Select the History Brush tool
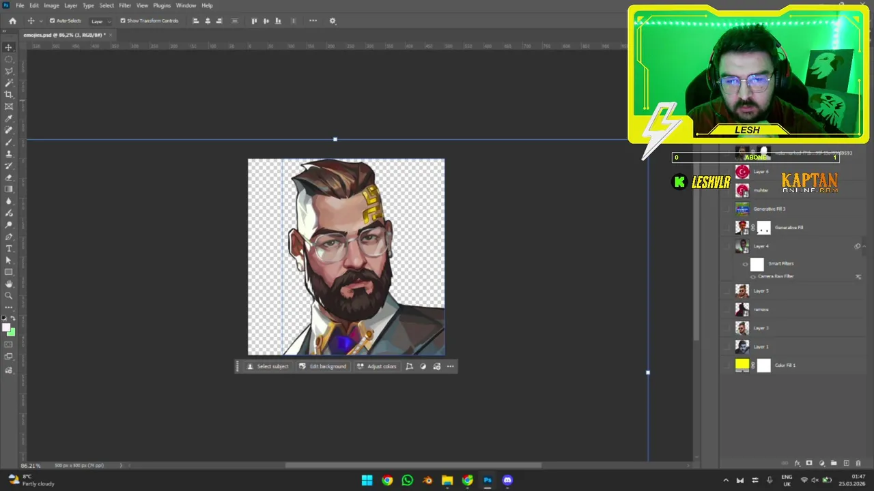The width and height of the screenshot is (874, 491). (x=9, y=166)
